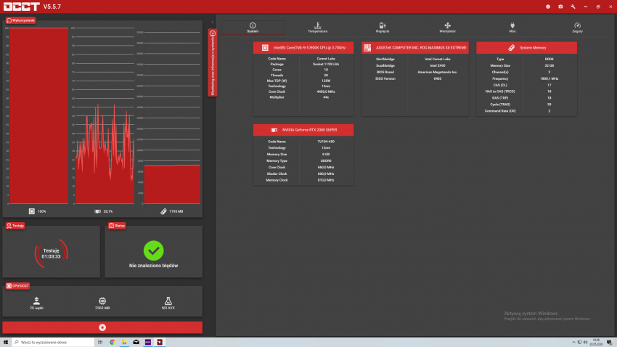Click the Windows taskbar search box
This screenshot has width=617, height=347.
[53, 342]
